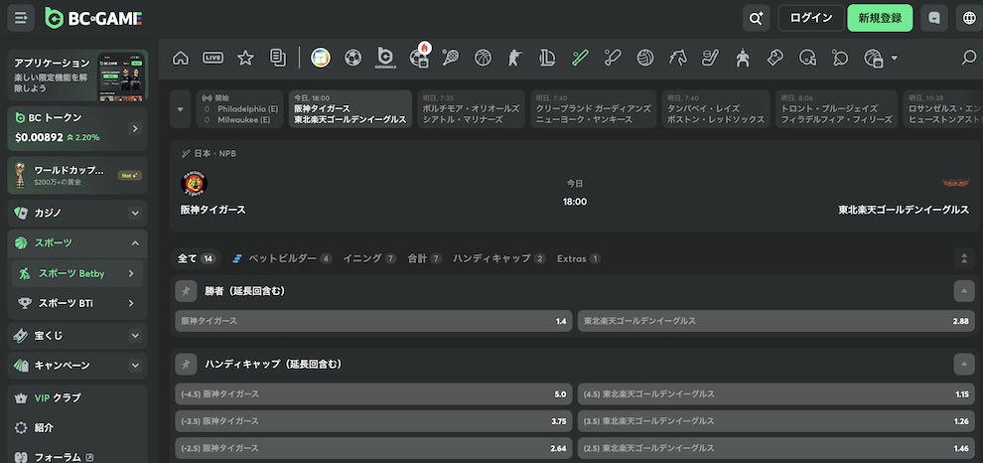Open the globe language selector

969,18
